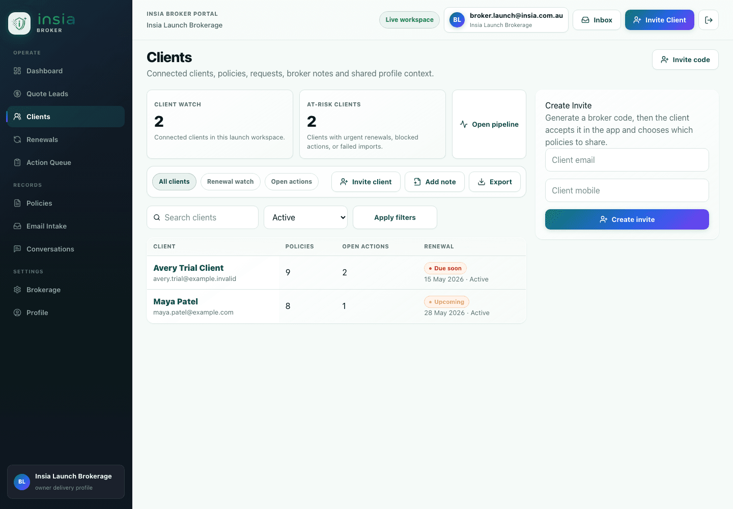
Task: Click the Live workspace badge
Action: coord(409,20)
